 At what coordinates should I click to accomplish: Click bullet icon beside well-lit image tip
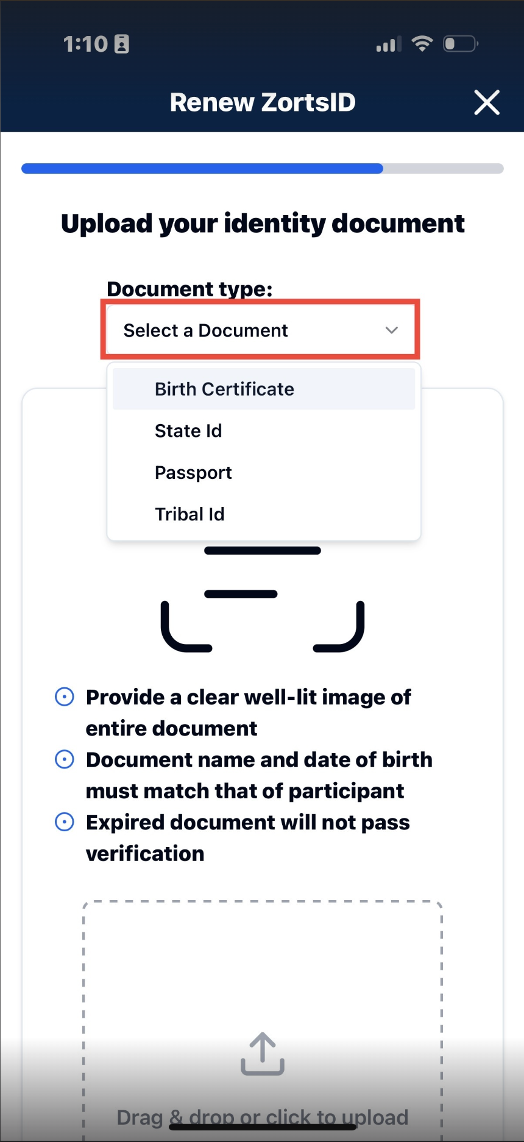click(x=65, y=697)
